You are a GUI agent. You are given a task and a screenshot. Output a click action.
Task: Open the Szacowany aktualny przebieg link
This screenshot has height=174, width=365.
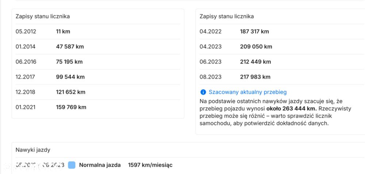point(247,92)
